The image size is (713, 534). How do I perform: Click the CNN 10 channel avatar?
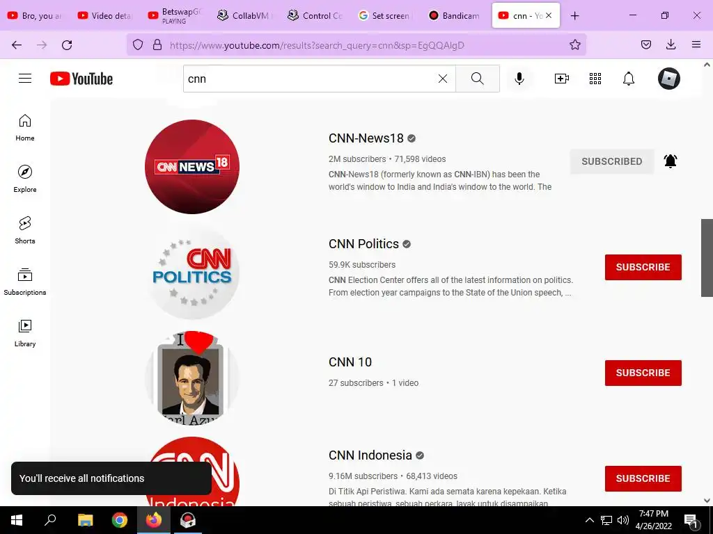click(x=192, y=378)
